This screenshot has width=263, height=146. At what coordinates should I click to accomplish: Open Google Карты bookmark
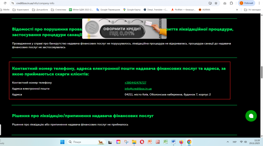tap(132, 10)
